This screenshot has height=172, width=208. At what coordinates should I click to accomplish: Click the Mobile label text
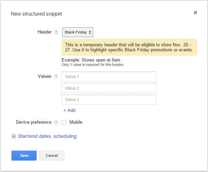point(76,122)
